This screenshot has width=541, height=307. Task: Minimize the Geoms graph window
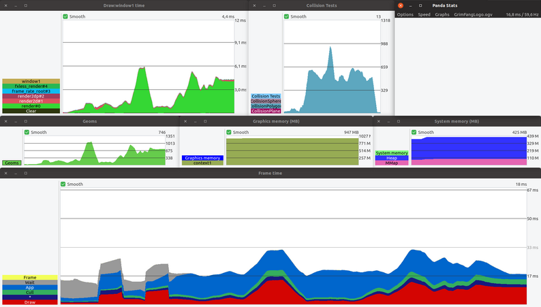click(16, 121)
